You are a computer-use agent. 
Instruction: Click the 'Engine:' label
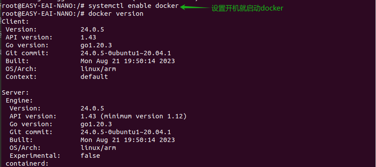19,100
